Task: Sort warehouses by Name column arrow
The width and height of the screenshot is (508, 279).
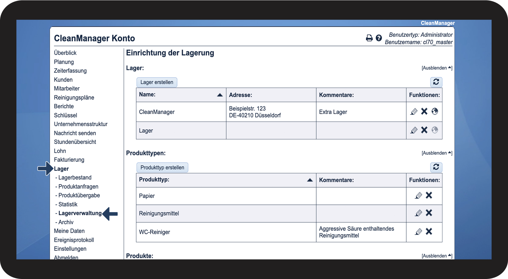Action: 220,95
